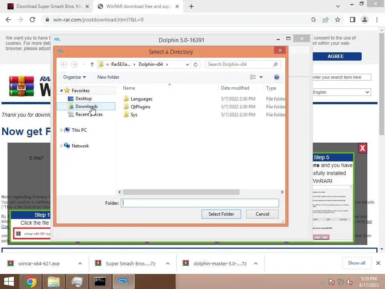Open the view options dropdown arrow

pyautogui.click(x=261, y=77)
